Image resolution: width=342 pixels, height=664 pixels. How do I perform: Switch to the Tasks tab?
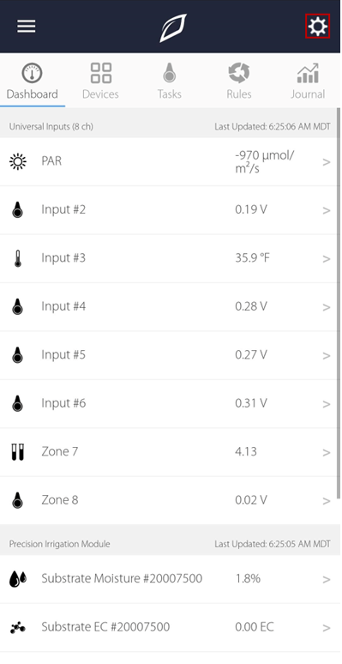[x=170, y=81]
